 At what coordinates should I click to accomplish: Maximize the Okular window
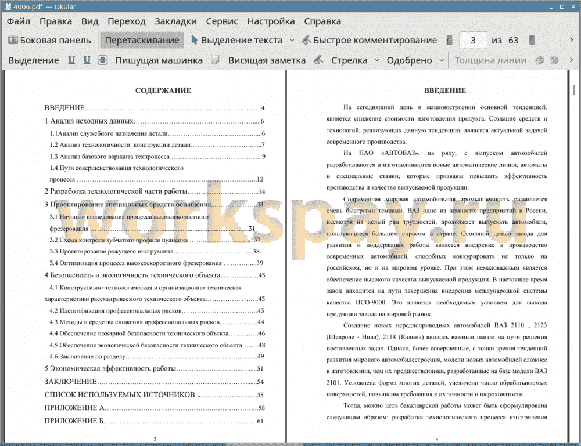[562, 6]
